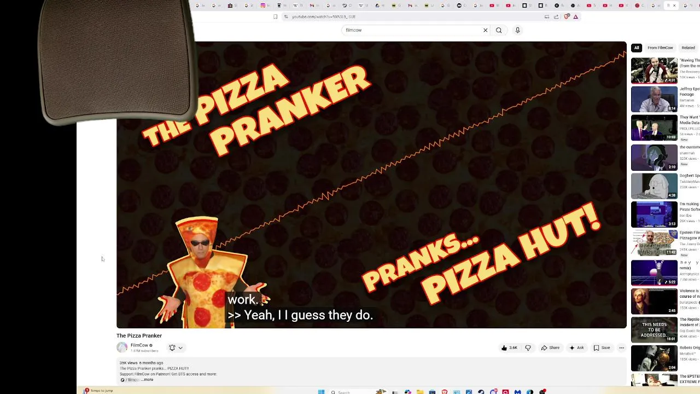Open the Windows Start button on taskbar

tap(321, 392)
